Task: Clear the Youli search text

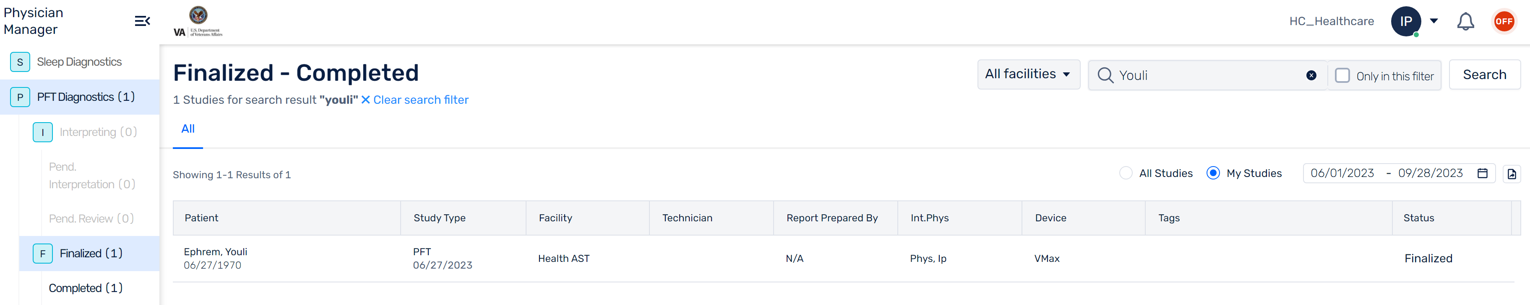Action: (1311, 75)
